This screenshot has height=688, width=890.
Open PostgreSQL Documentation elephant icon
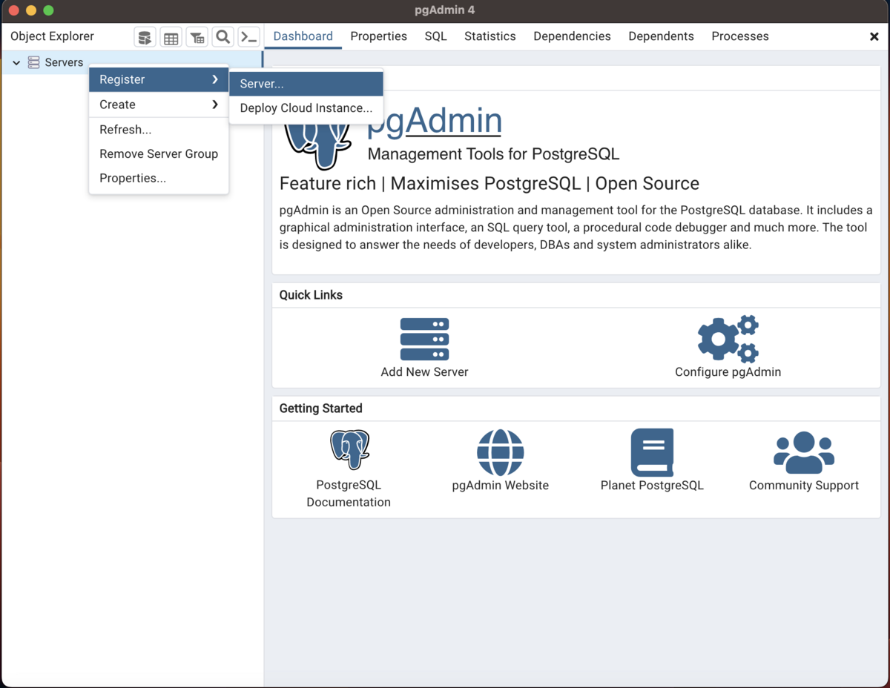[x=349, y=449]
